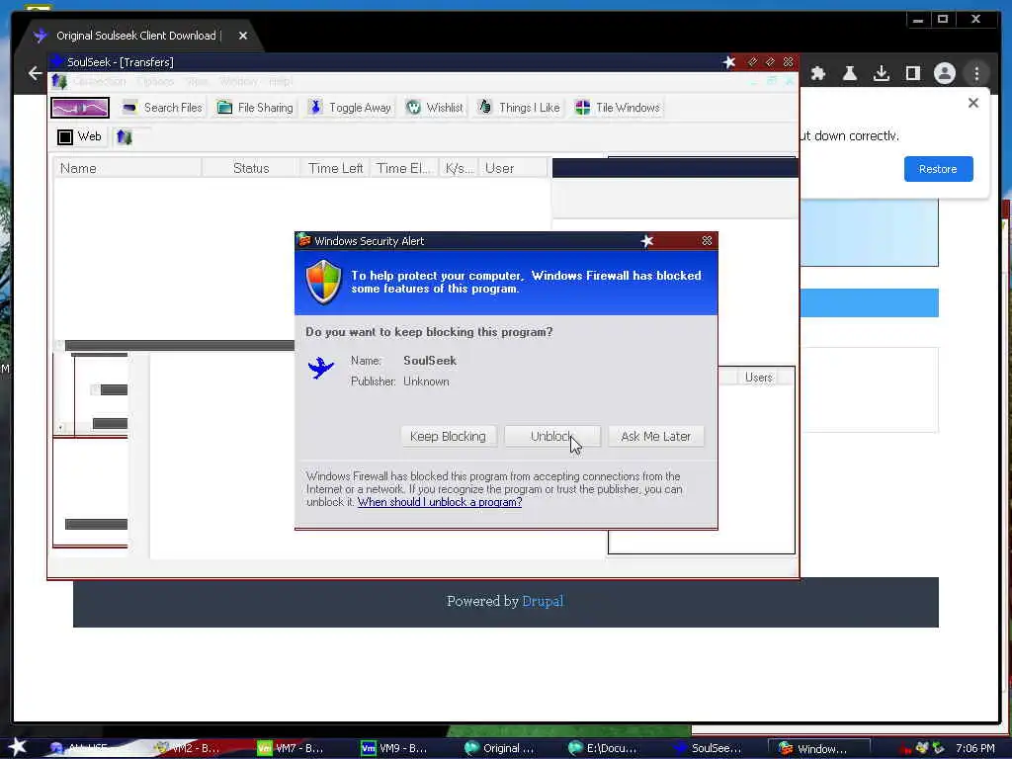
Task: Click the Web window button icon
Action: tap(65, 136)
